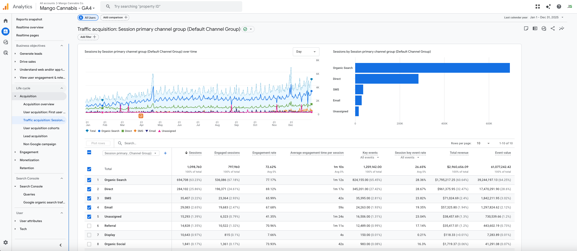
Task: Click the Add comparison button
Action: 115,17
